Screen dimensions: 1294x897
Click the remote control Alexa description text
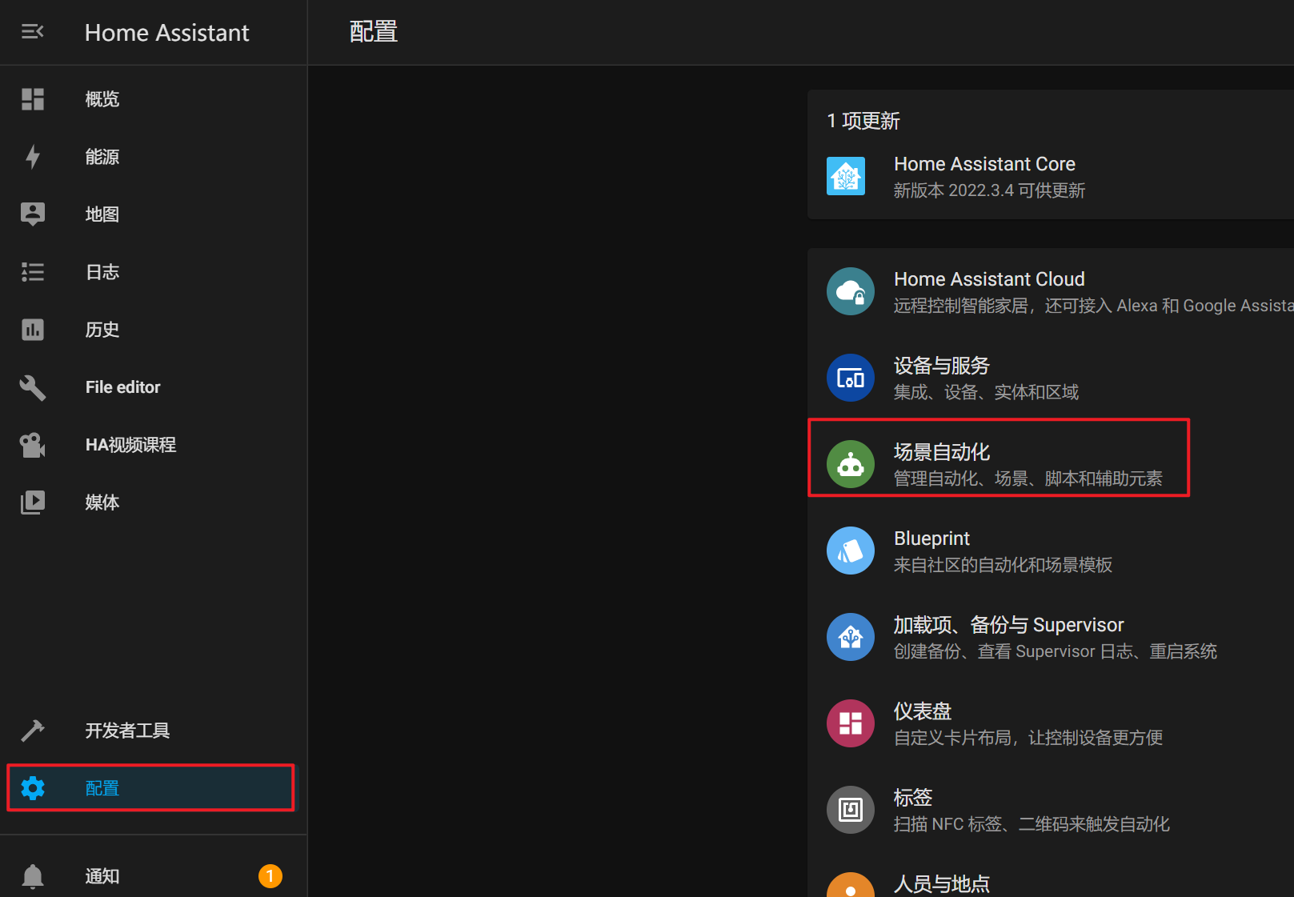coord(1094,306)
